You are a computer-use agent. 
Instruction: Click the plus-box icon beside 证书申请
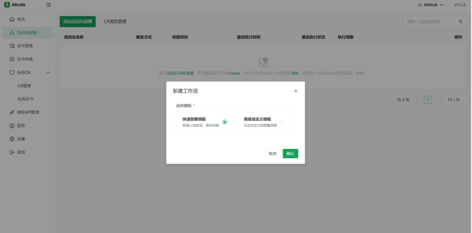pos(12,59)
